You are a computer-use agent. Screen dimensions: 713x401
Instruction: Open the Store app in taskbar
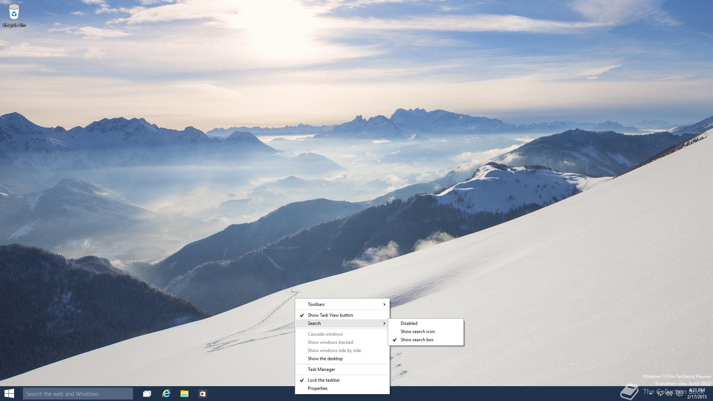tap(202, 394)
